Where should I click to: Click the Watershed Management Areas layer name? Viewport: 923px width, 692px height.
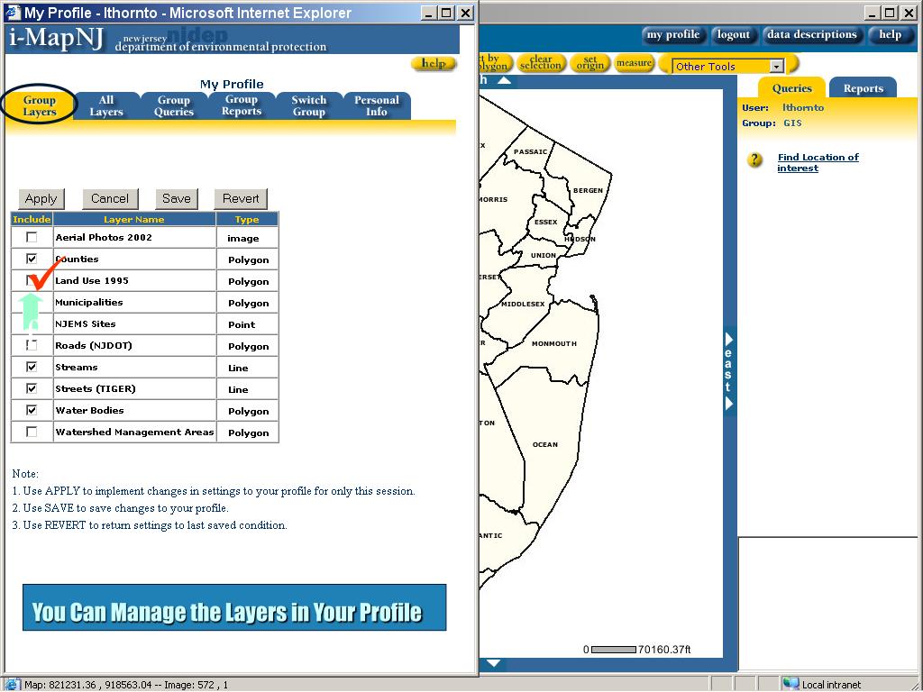(135, 432)
